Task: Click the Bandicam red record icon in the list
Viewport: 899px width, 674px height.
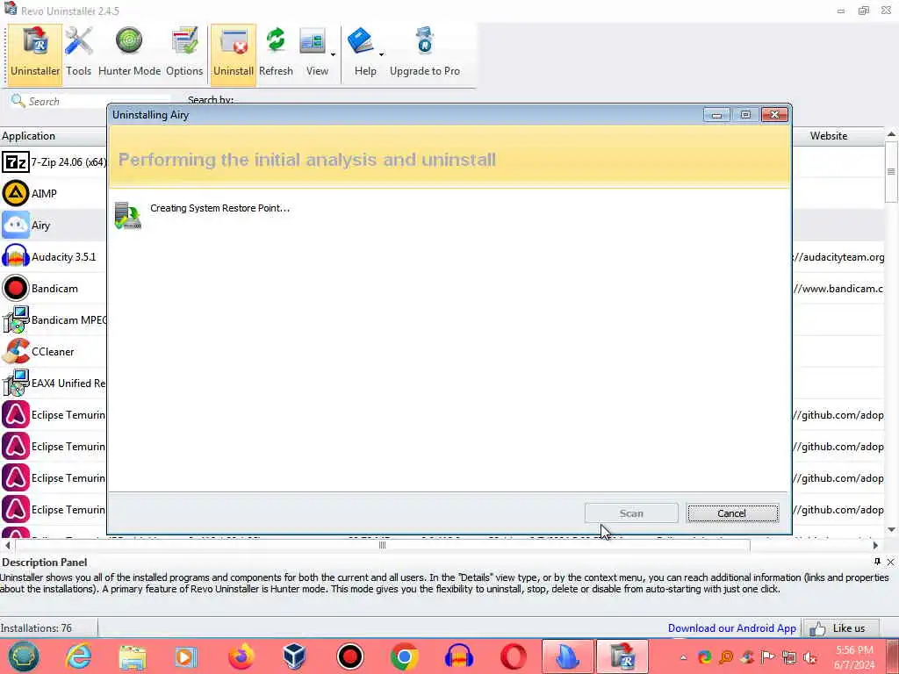Action: [16, 288]
